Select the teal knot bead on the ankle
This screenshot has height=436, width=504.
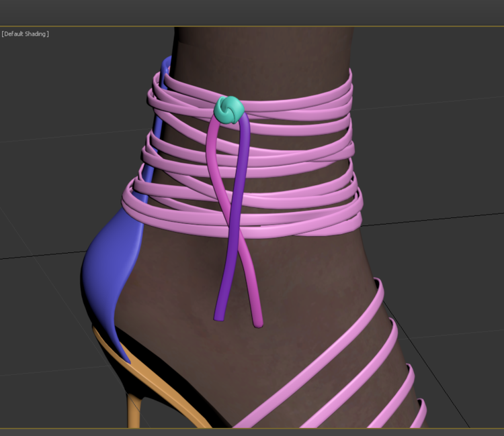tap(229, 110)
